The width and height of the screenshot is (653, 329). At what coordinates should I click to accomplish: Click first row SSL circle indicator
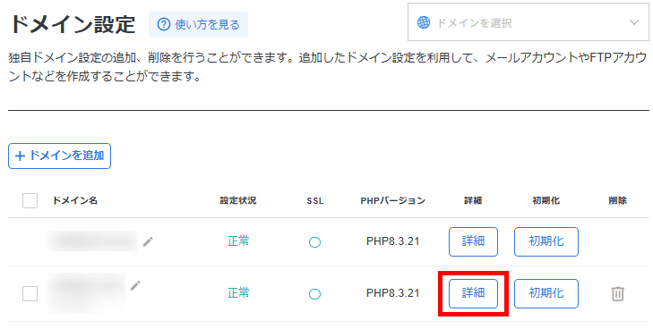[x=314, y=241]
